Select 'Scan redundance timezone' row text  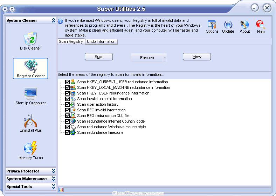100,132
